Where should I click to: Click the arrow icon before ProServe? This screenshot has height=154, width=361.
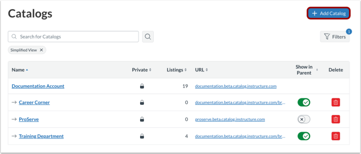click(14, 119)
